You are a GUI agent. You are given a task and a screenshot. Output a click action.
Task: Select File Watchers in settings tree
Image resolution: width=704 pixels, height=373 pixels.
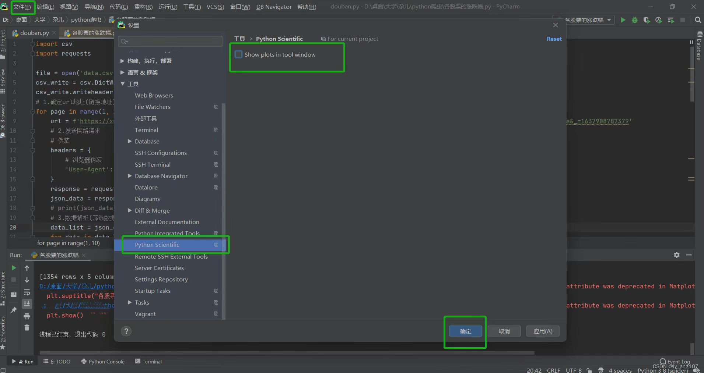(153, 107)
